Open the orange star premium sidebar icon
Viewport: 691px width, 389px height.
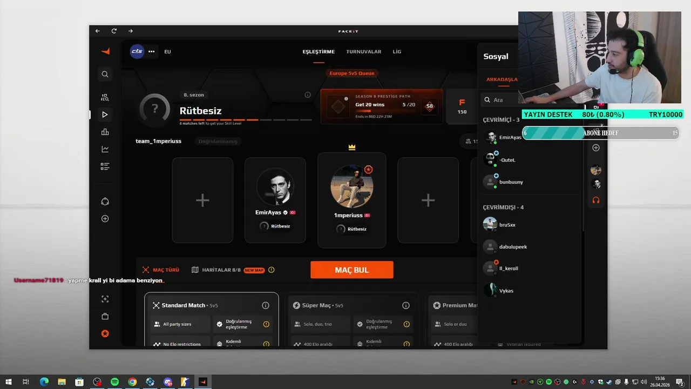(x=105, y=333)
